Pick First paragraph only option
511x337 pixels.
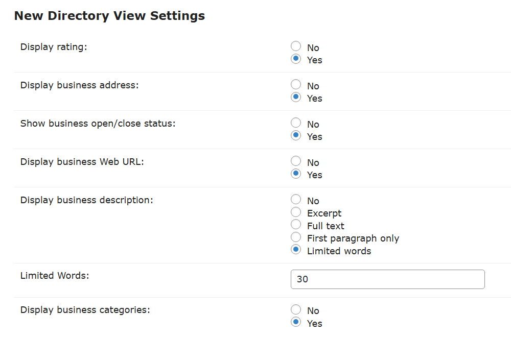[x=296, y=237]
